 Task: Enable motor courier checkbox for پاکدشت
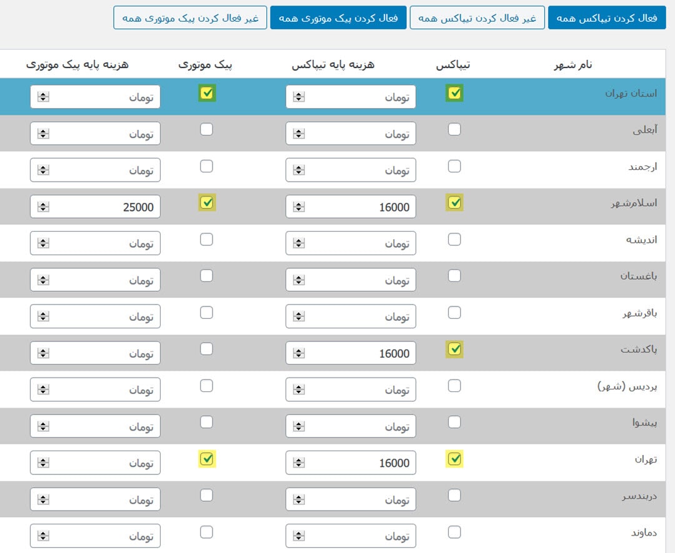(x=207, y=349)
